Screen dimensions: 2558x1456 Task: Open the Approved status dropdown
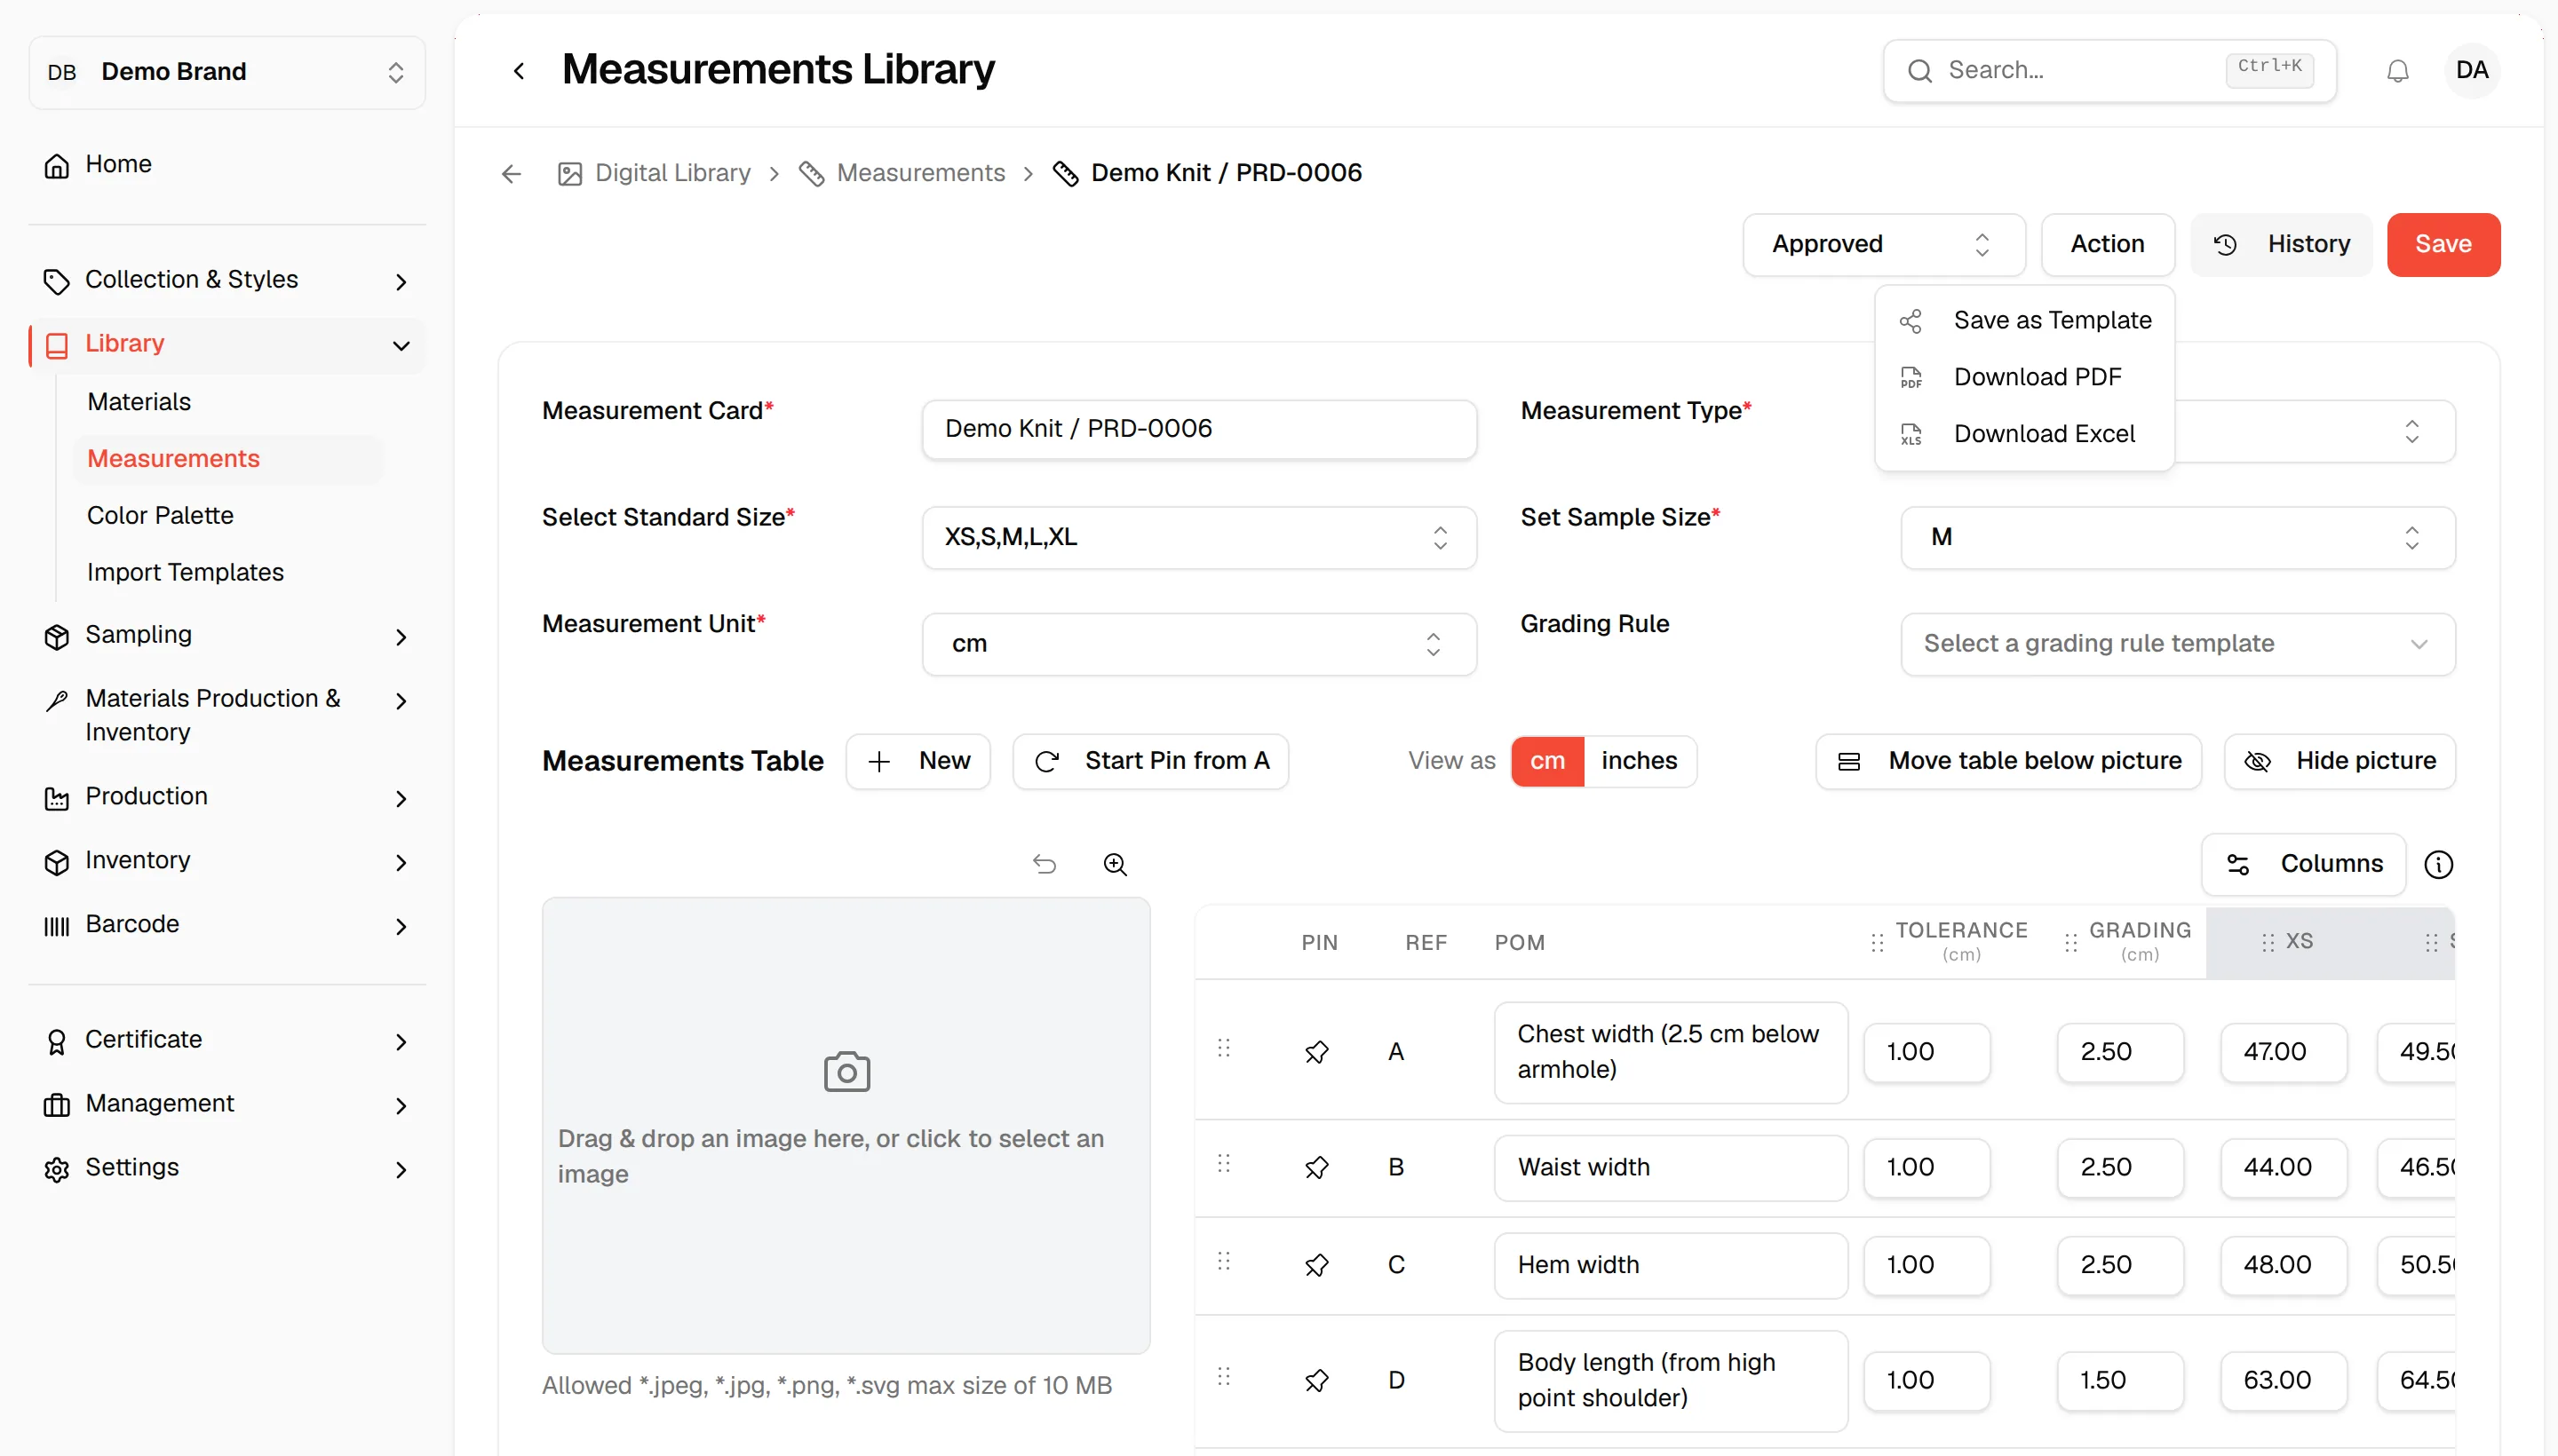click(1883, 245)
